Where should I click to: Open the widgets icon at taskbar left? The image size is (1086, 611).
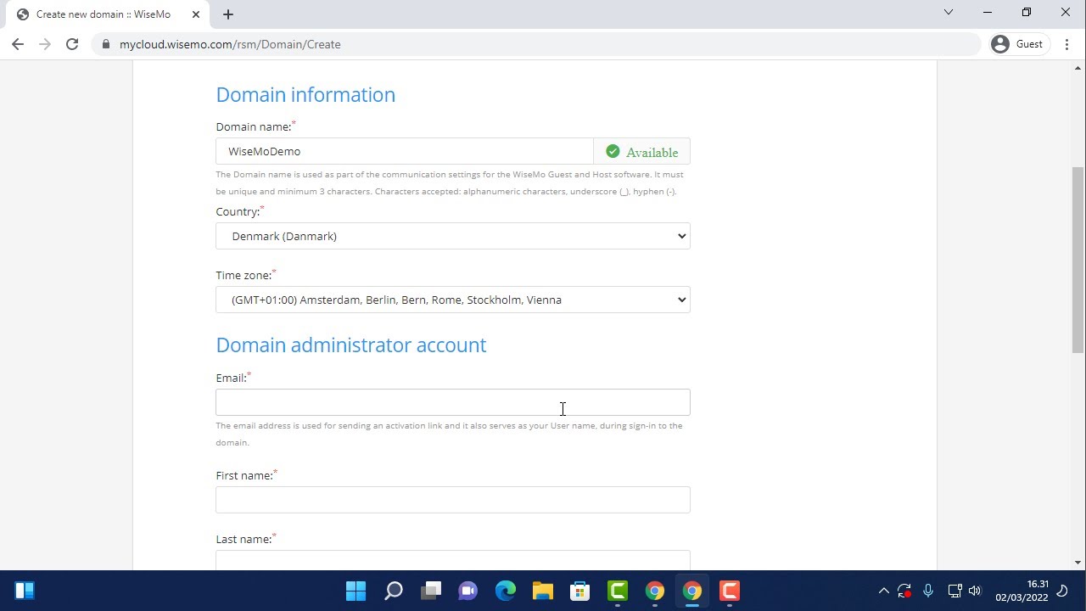click(25, 591)
